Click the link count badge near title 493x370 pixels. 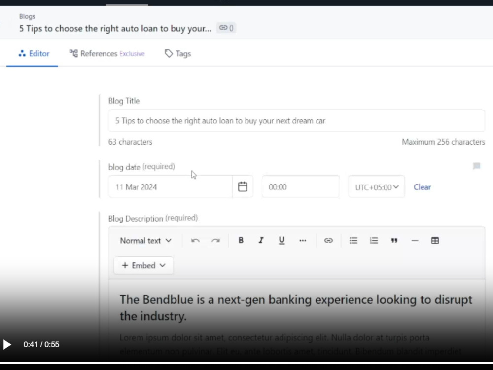[x=226, y=28]
